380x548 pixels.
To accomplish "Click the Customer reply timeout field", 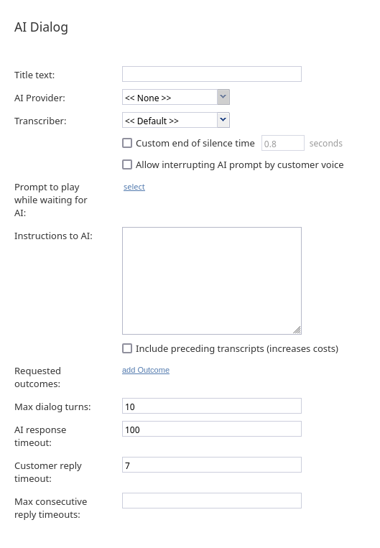I will coord(212,465).
